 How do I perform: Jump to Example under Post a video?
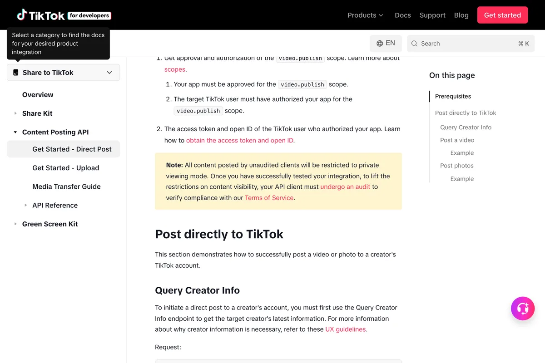coord(462,153)
